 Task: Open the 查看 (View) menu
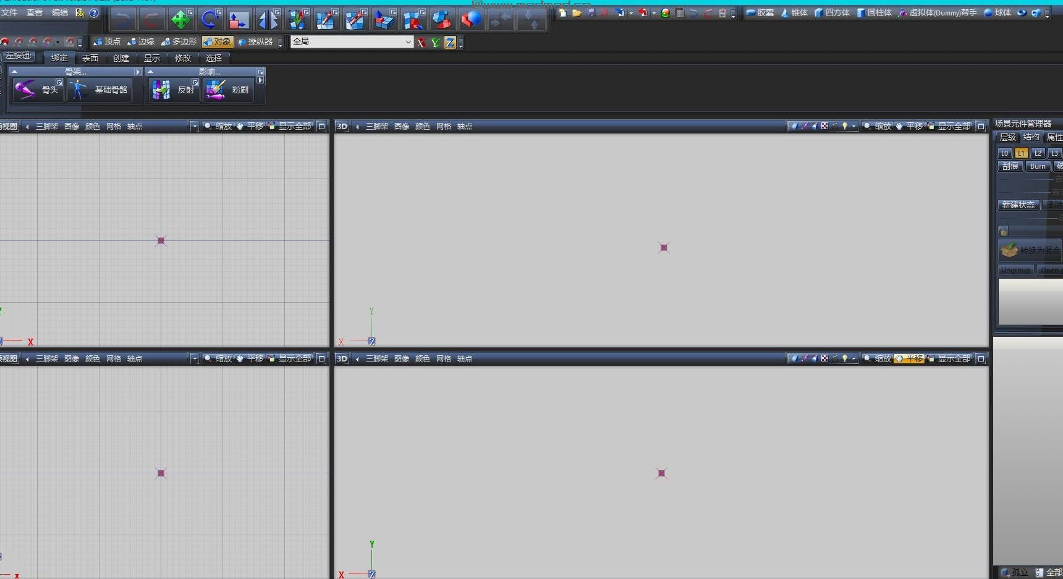point(35,12)
